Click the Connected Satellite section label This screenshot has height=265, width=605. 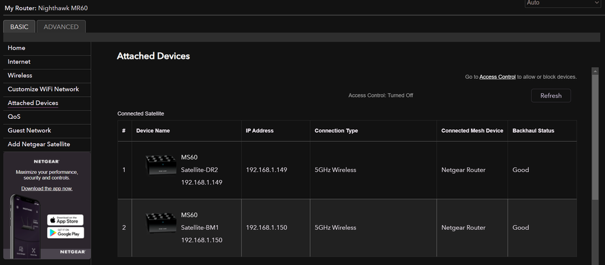point(141,113)
